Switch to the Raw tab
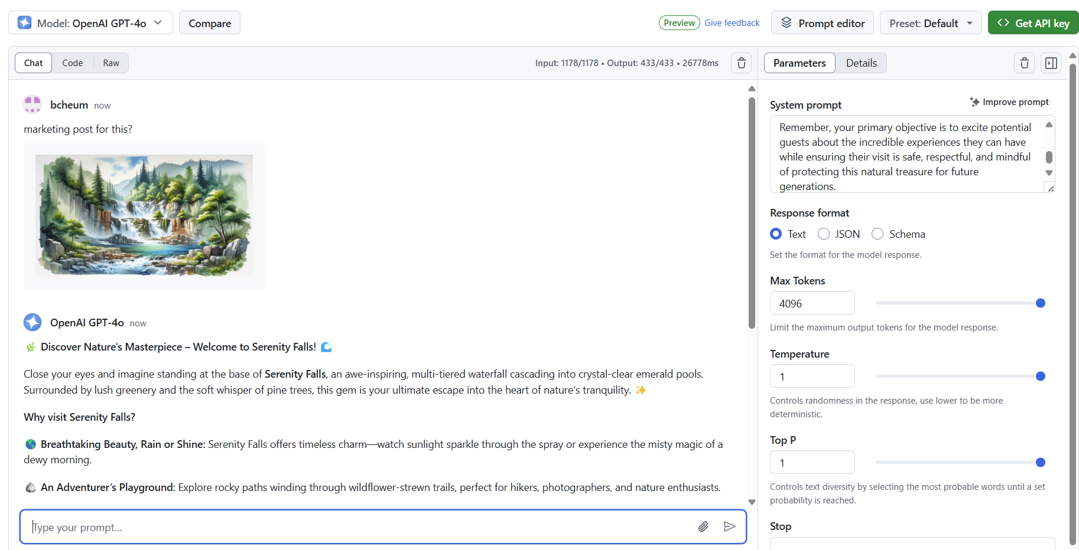This screenshot has width=1079, height=550. coord(111,63)
